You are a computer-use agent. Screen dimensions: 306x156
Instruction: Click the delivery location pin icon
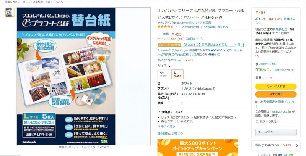coord(257,64)
